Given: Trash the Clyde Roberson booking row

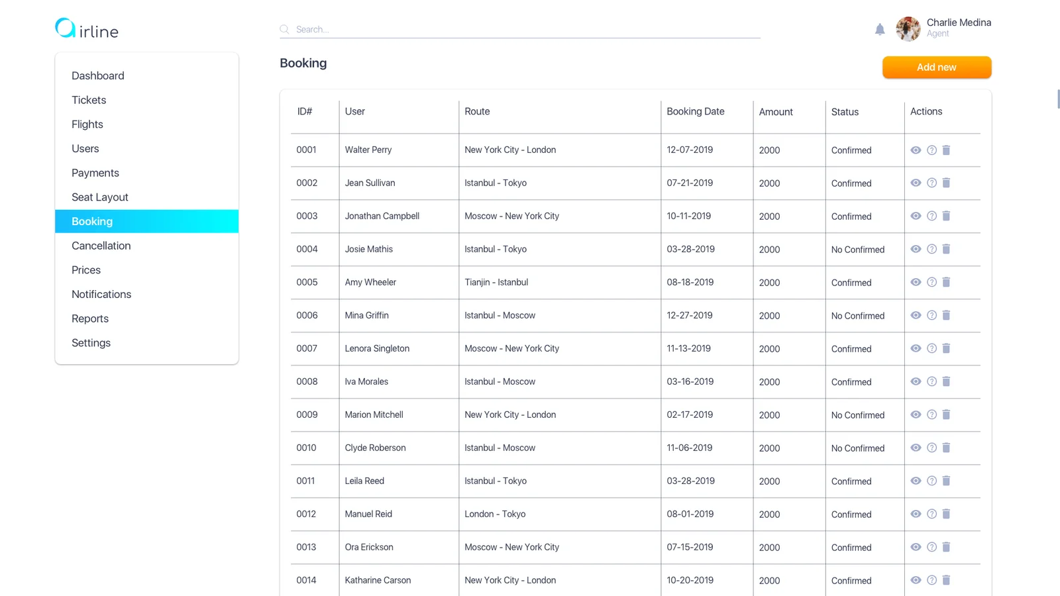Looking at the screenshot, I should 946,448.
